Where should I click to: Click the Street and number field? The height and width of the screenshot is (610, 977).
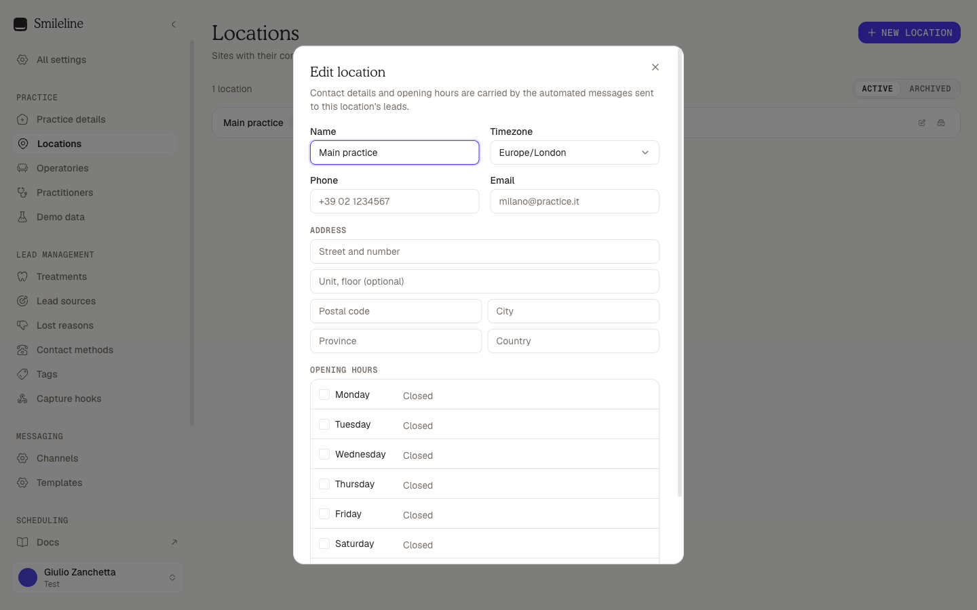484,251
